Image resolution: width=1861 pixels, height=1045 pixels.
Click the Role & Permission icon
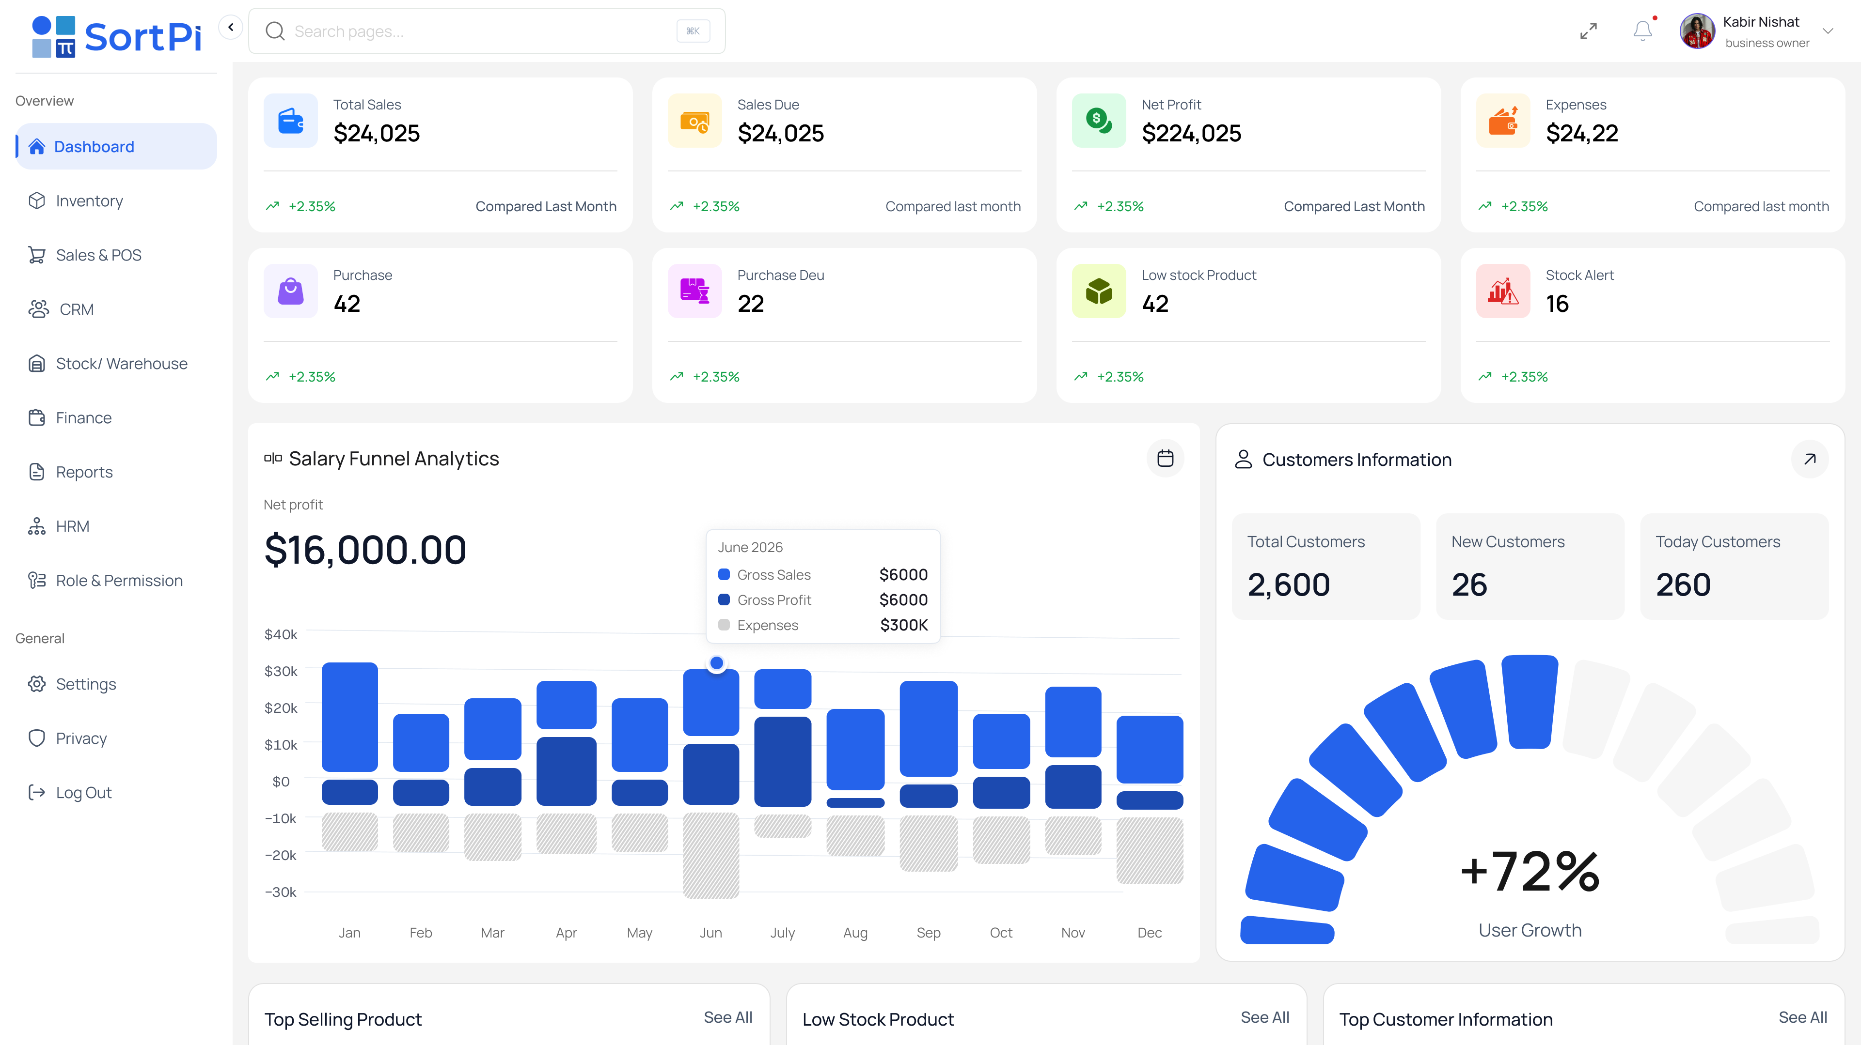pyautogui.click(x=37, y=580)
